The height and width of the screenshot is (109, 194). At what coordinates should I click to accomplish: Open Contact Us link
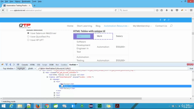(x=161, y=26)
